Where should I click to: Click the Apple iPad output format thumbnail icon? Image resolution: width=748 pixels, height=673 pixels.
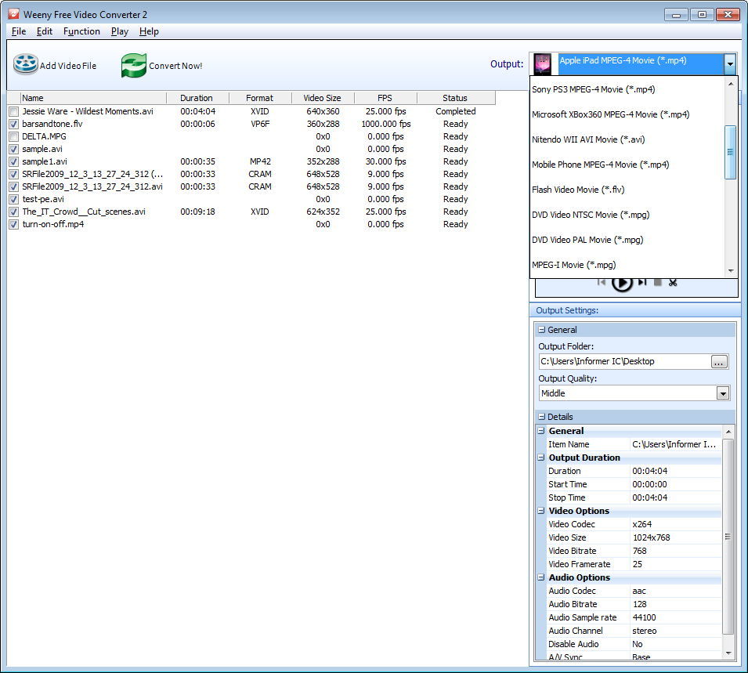(x=542, y=64)
